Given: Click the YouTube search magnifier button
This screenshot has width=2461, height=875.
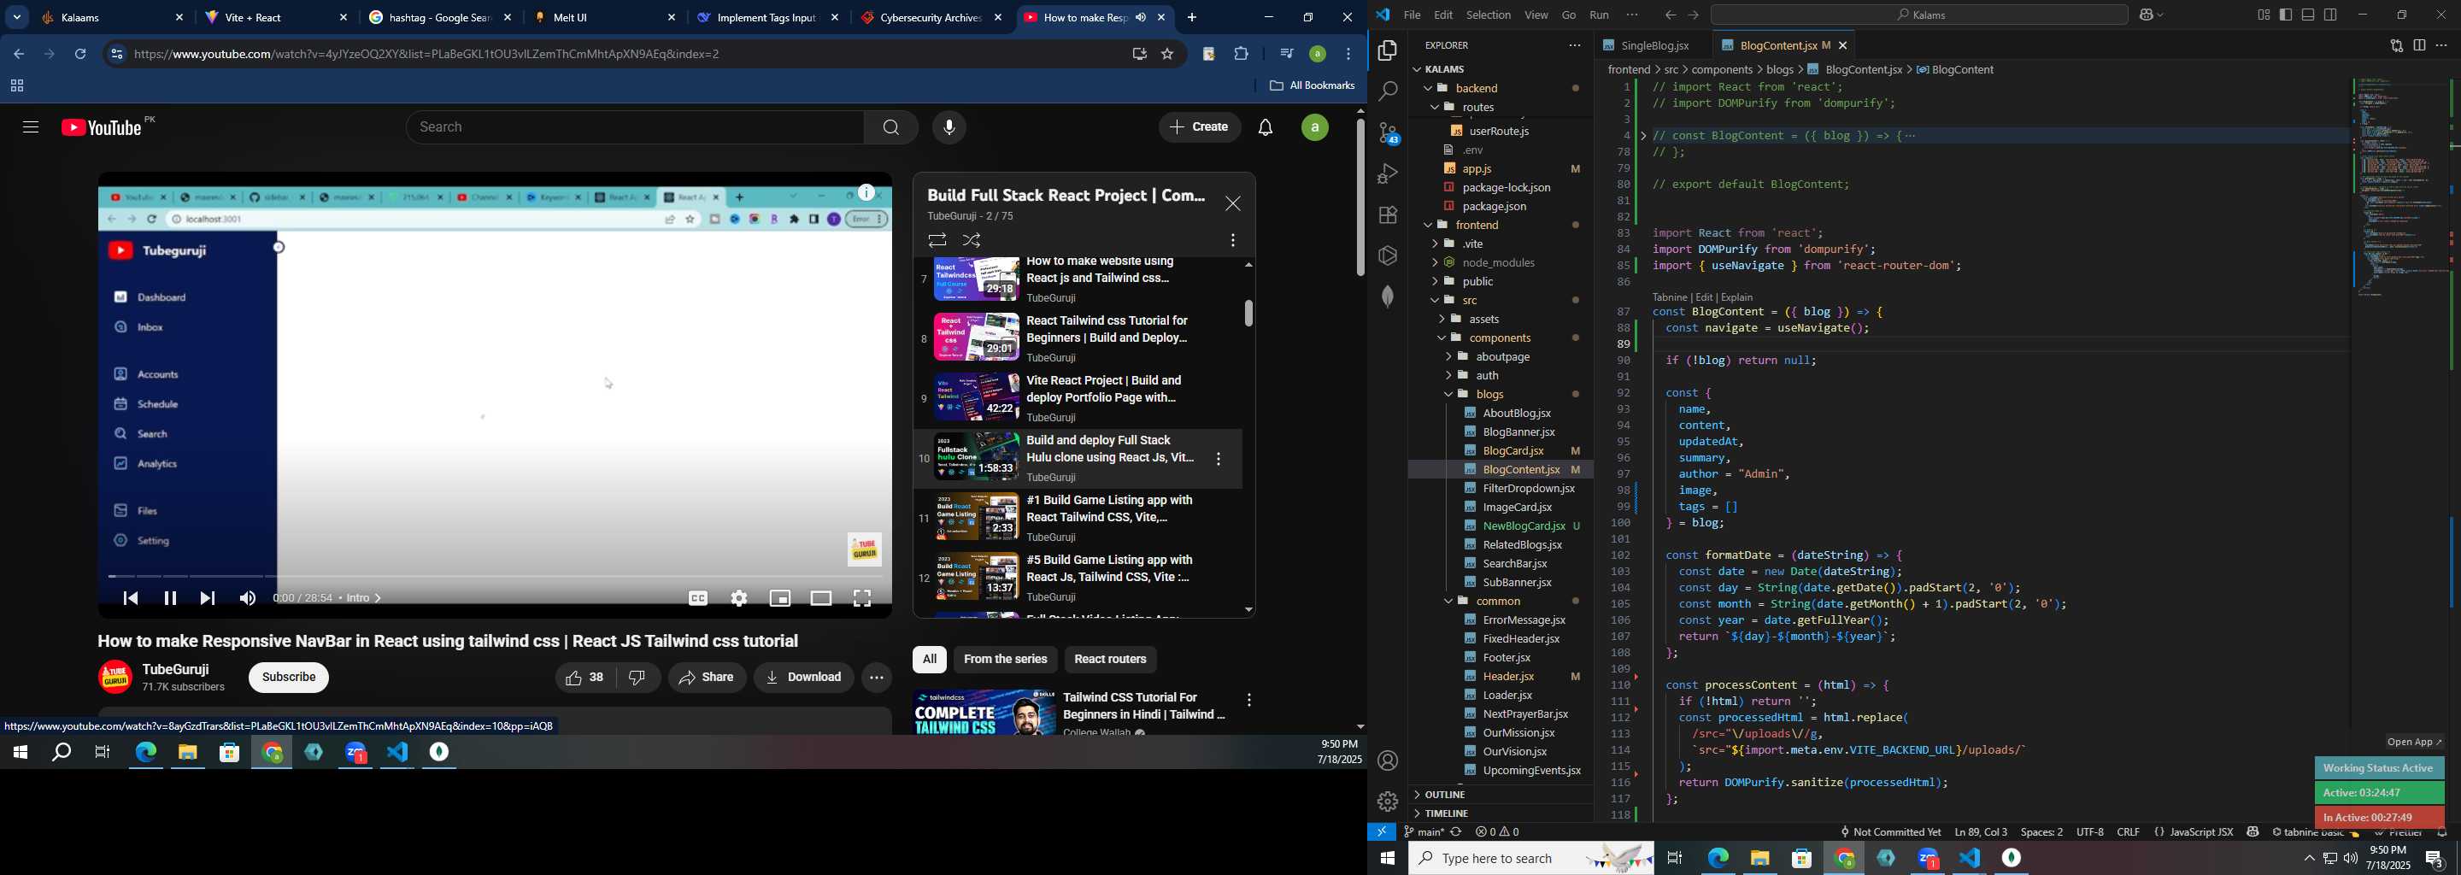Looking at the screenshot, I should pyautogui.click(x=890, y=128).
